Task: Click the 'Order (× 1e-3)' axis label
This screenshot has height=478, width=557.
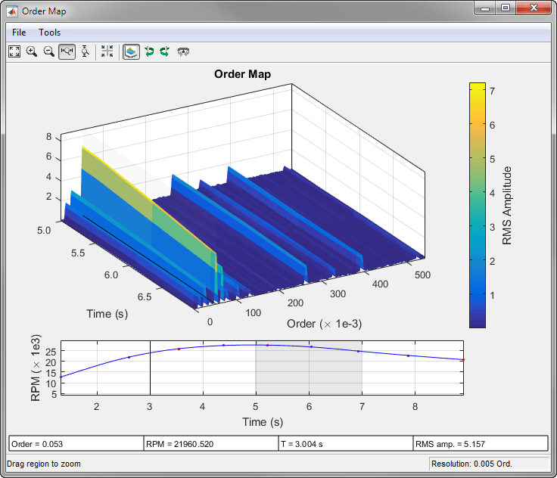Action: [x=325, y=324]
